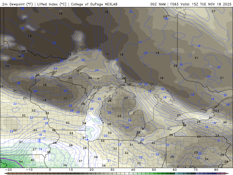The image size is (233, 175).
Task: Click the "-20" color scale label
Action: pyautogui.click(x=8, y=170)
